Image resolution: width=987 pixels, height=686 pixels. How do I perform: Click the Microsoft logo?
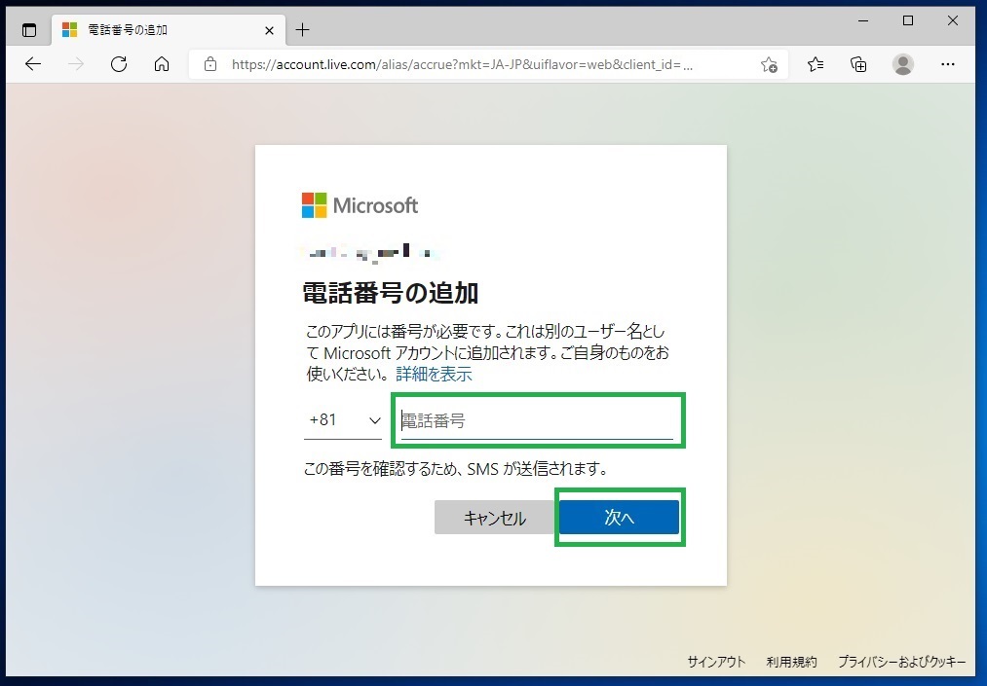pos(361,205)
